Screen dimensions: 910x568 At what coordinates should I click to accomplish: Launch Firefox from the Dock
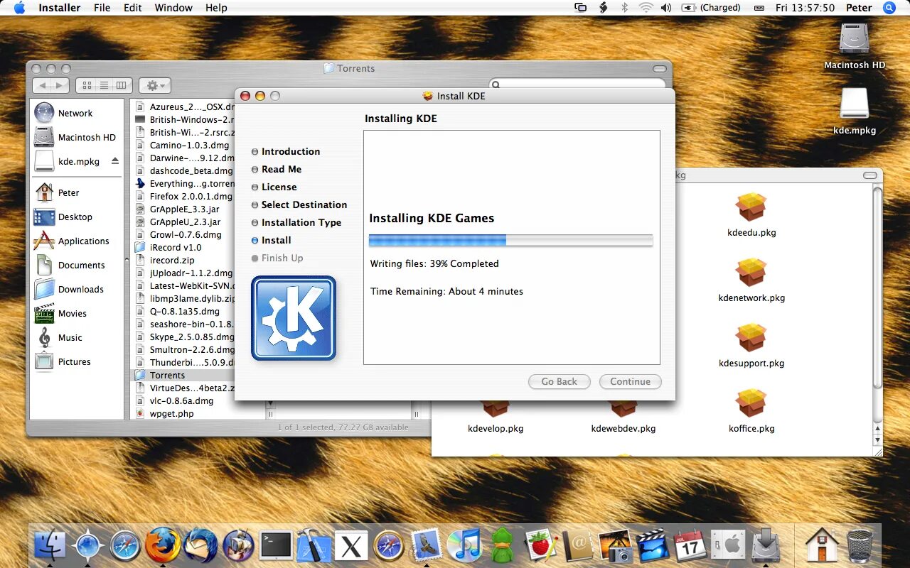coord(163,545)
